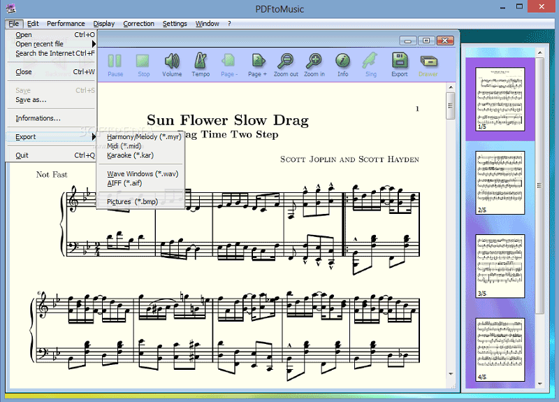Click the Sun Flower Slow Drag title
Screen dimensions: 559x402
pyautogui.click(x=228, y=120)
